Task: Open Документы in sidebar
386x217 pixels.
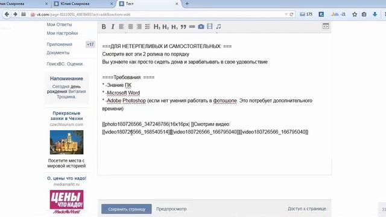Action: click(x=58, y=52)
